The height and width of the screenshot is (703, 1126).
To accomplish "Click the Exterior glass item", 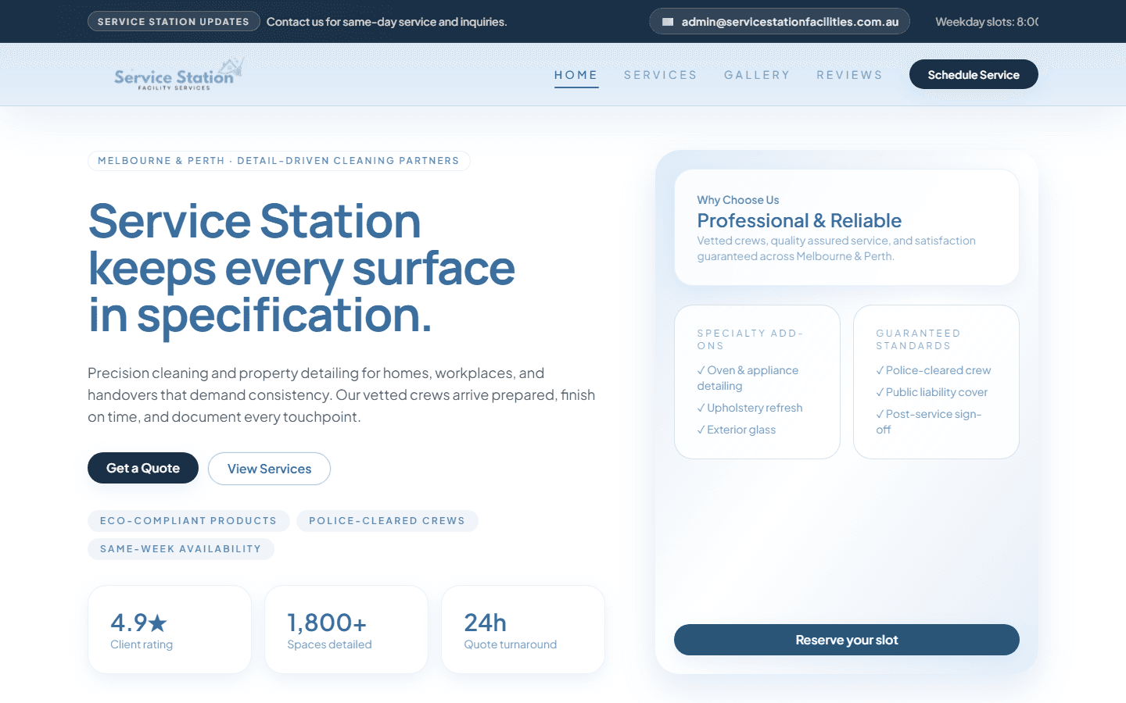I will pyautogui.click(x=737, y=430).
